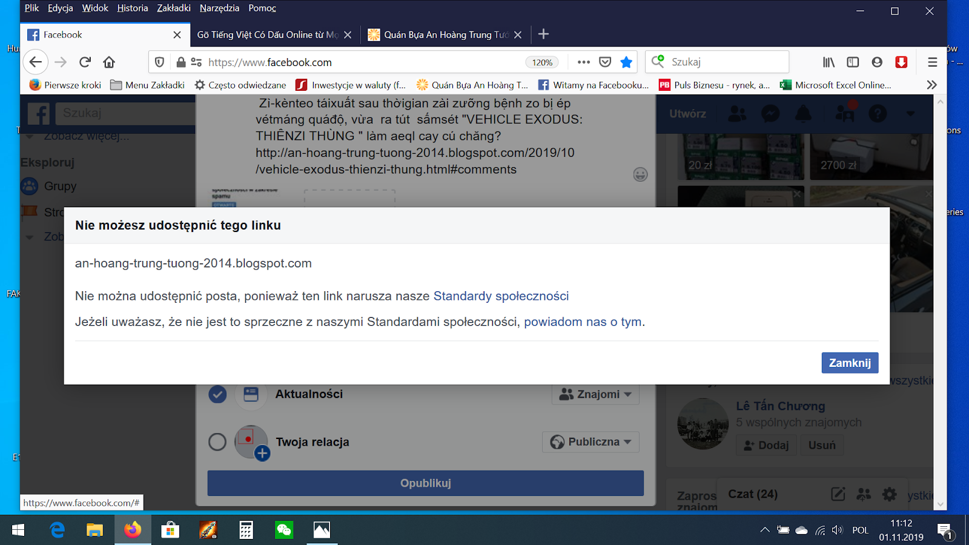Launch Microsoft Edge from taskbar
The width and height of the screenshot is (969, 545).
pos(58,530)
